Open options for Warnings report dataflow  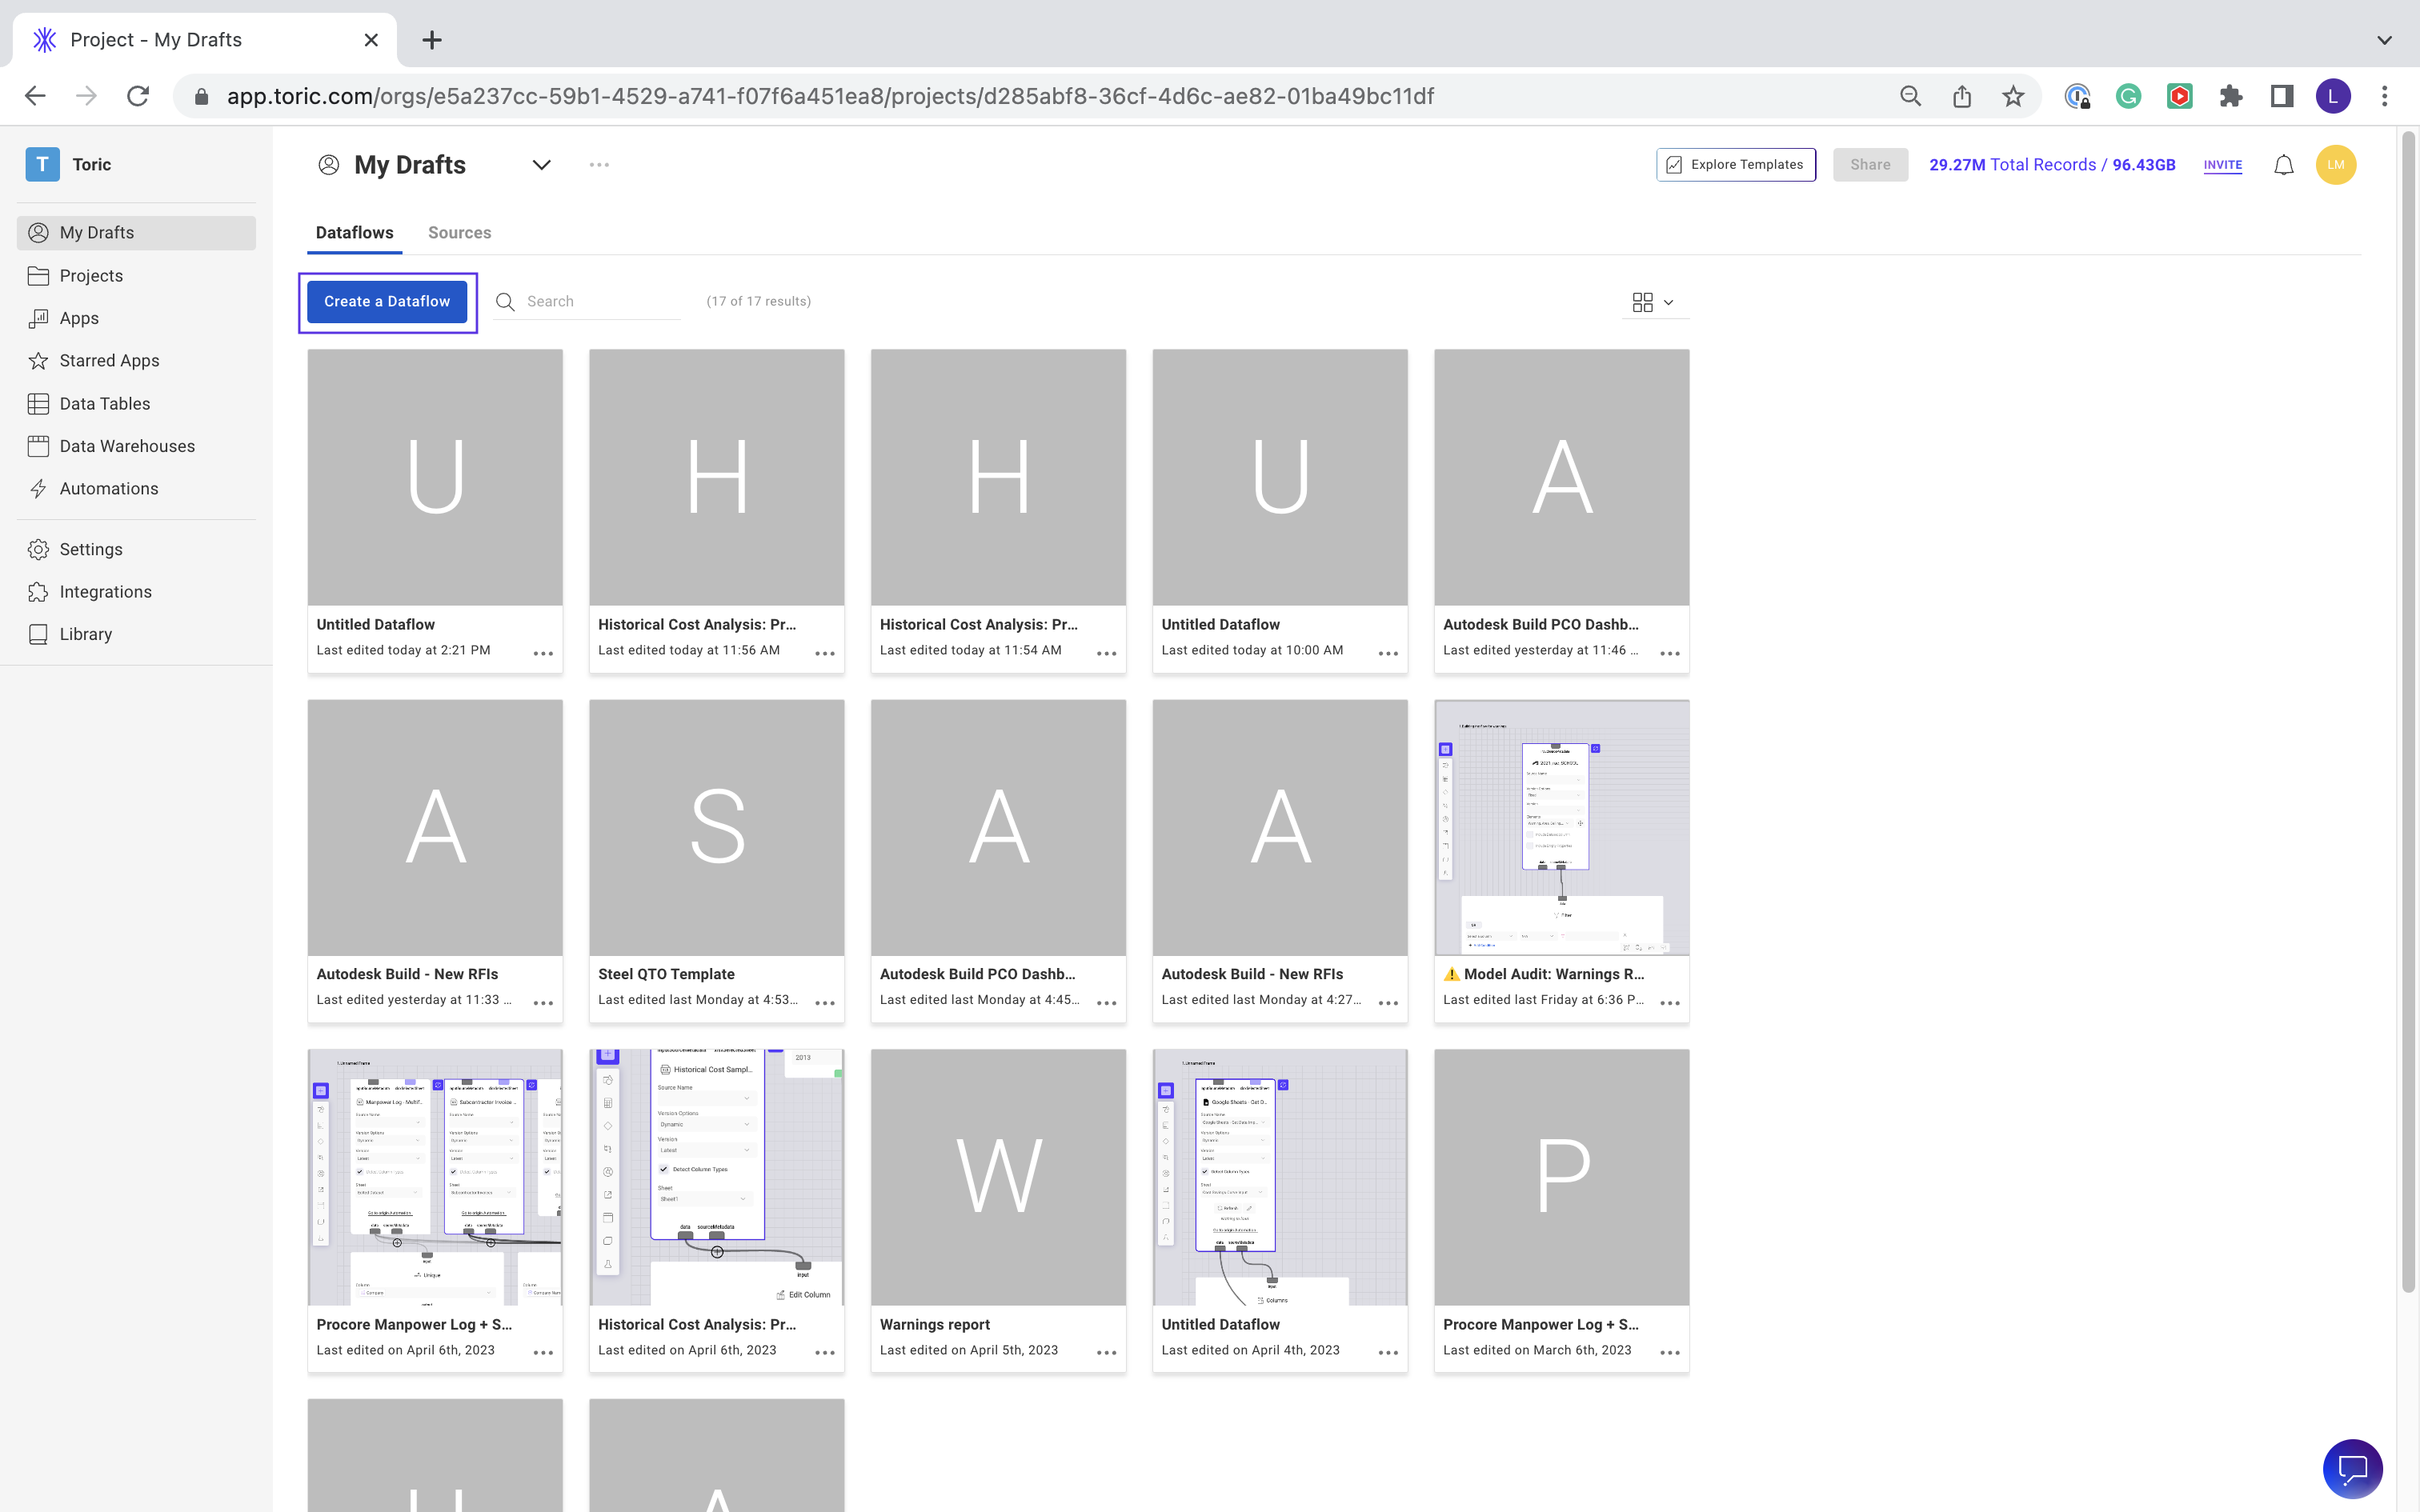point(1107,1353)
